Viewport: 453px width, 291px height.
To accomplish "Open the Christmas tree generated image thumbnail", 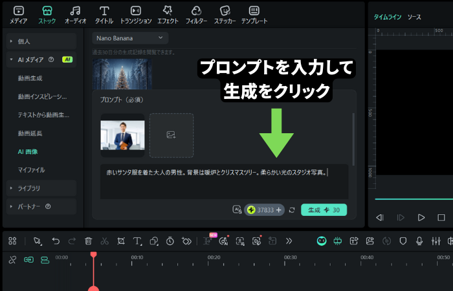I will click(x=122, y=74).
